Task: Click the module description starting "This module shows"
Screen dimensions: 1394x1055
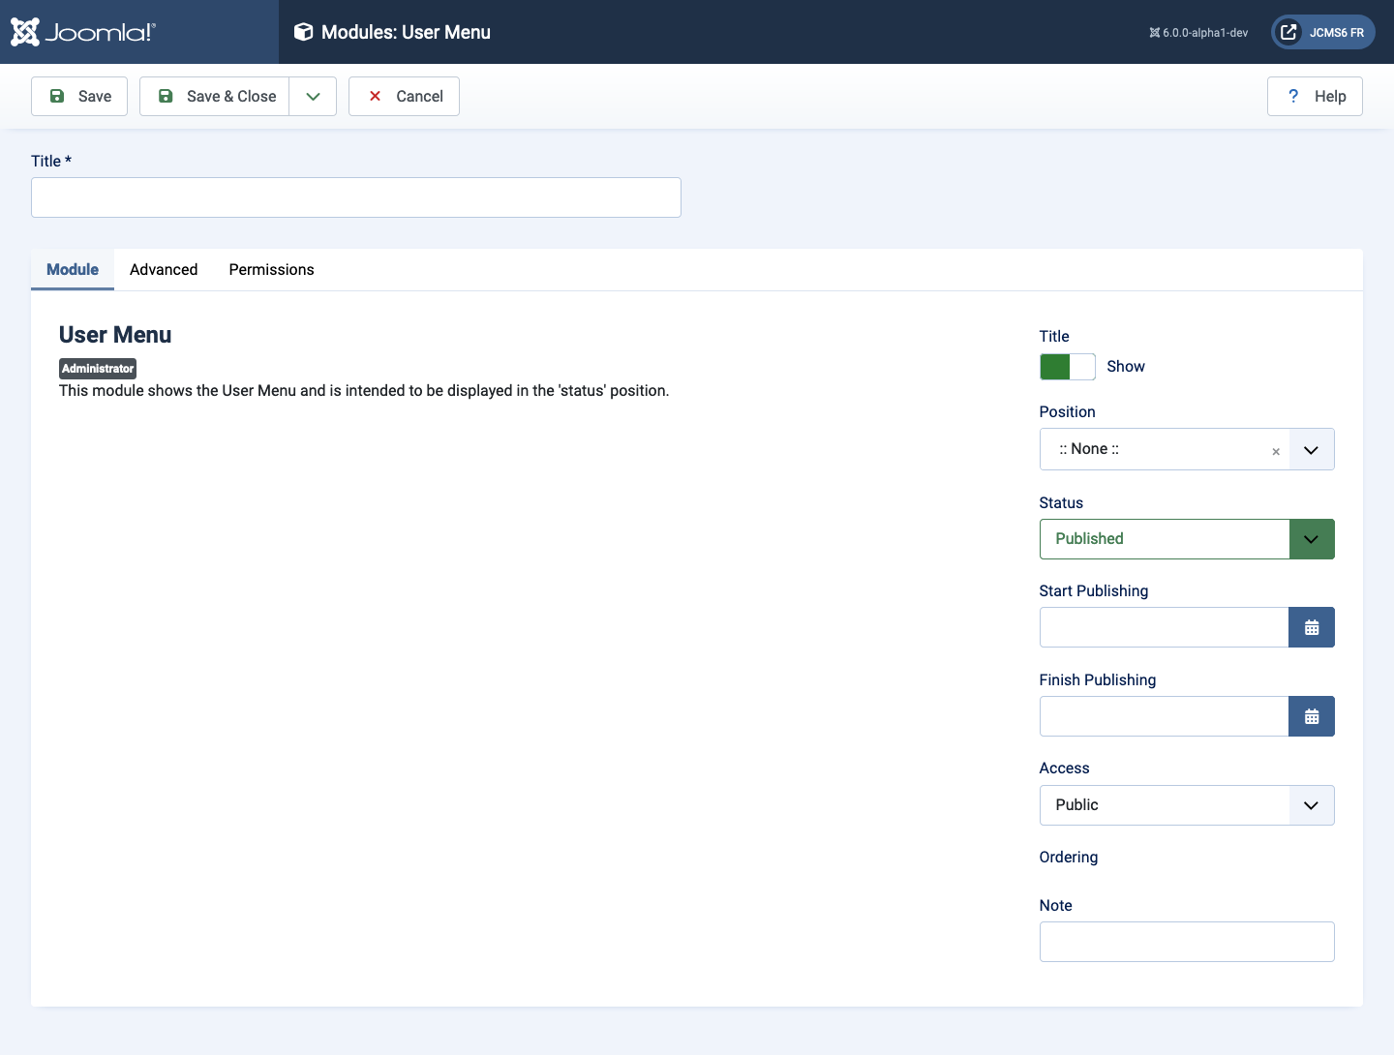Action: [364, 391]
